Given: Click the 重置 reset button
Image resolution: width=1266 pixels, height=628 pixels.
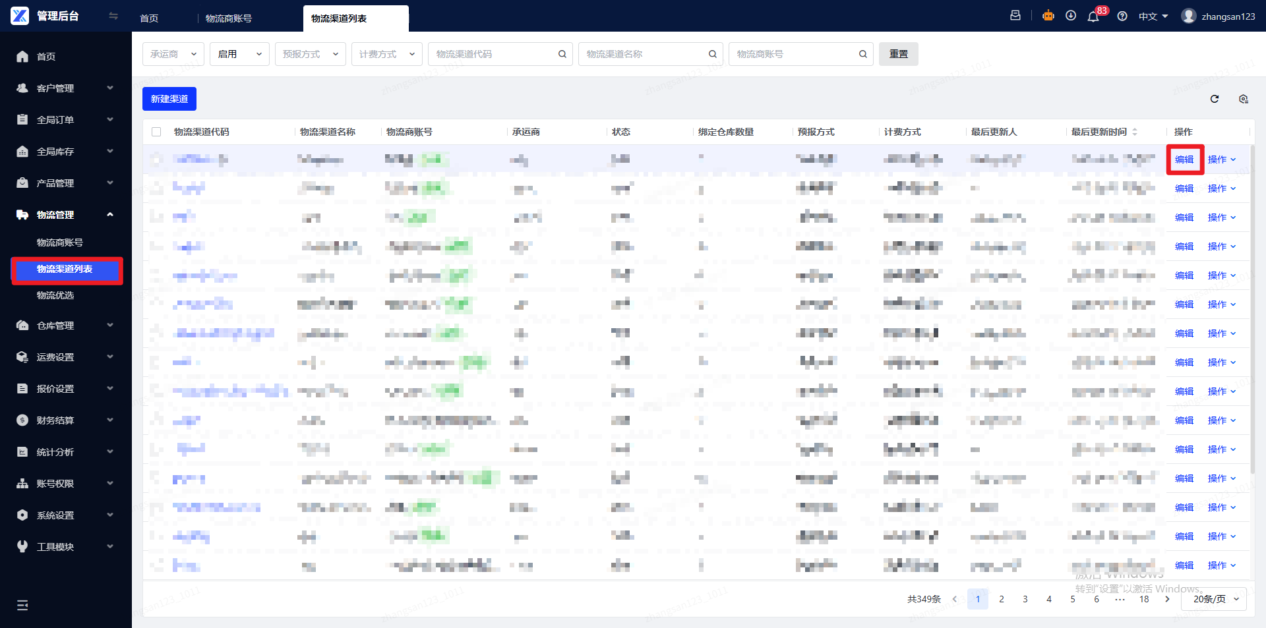Looking at the screenshot, I should [x=899, y=54].
